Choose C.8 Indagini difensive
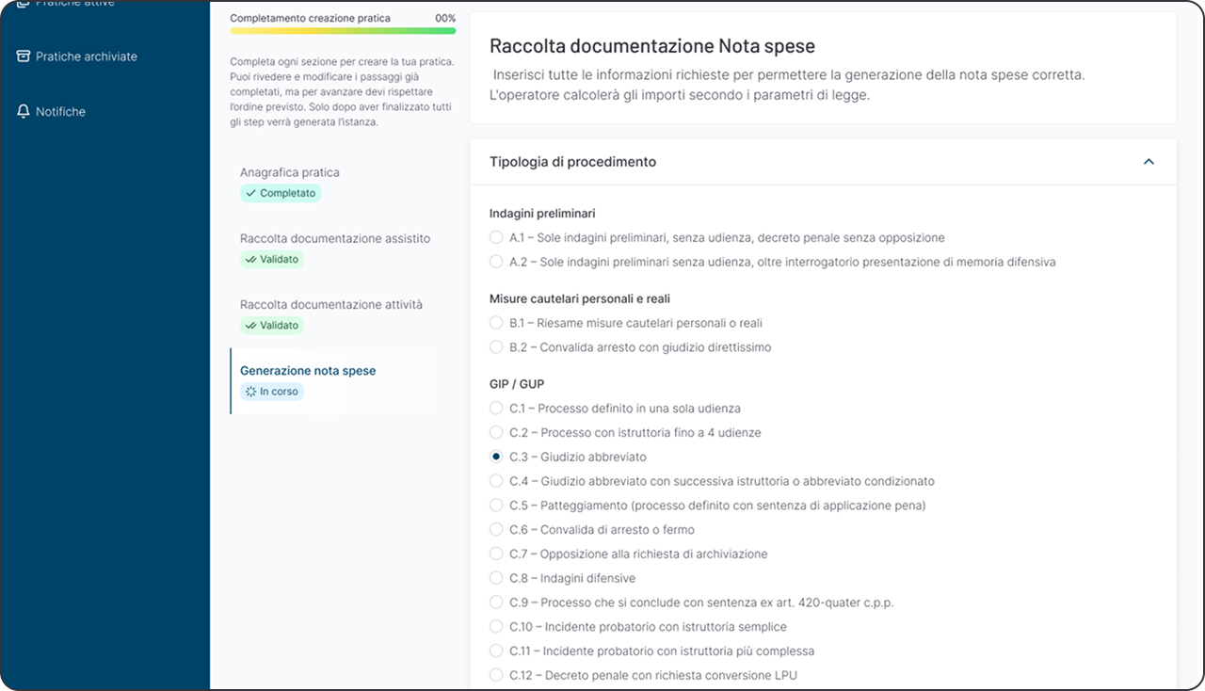The image size is (1205, 691). 496,578
